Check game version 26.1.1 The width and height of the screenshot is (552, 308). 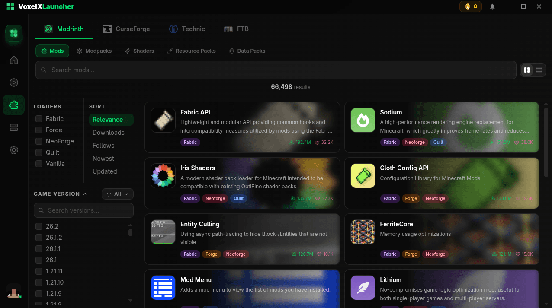coord(39,249)
